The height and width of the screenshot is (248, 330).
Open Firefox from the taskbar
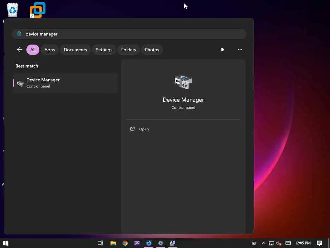(149, 243)
